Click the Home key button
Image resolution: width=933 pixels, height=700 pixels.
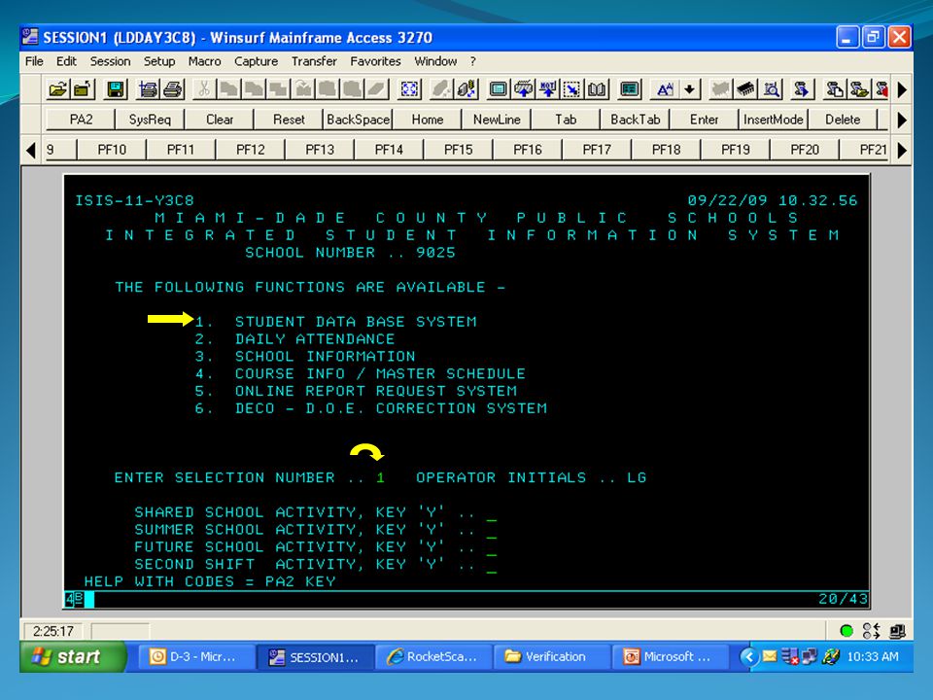[x=428, y=120]
